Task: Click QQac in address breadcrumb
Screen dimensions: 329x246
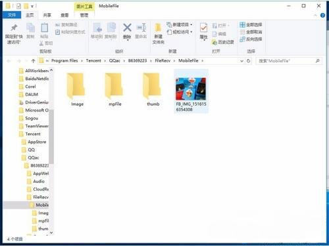Action: click(114, 60)
